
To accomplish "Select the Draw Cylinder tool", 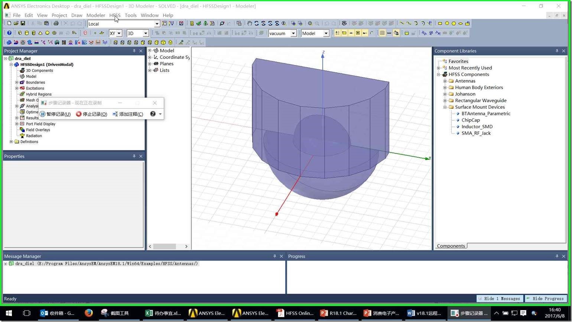I will point(27,33).
